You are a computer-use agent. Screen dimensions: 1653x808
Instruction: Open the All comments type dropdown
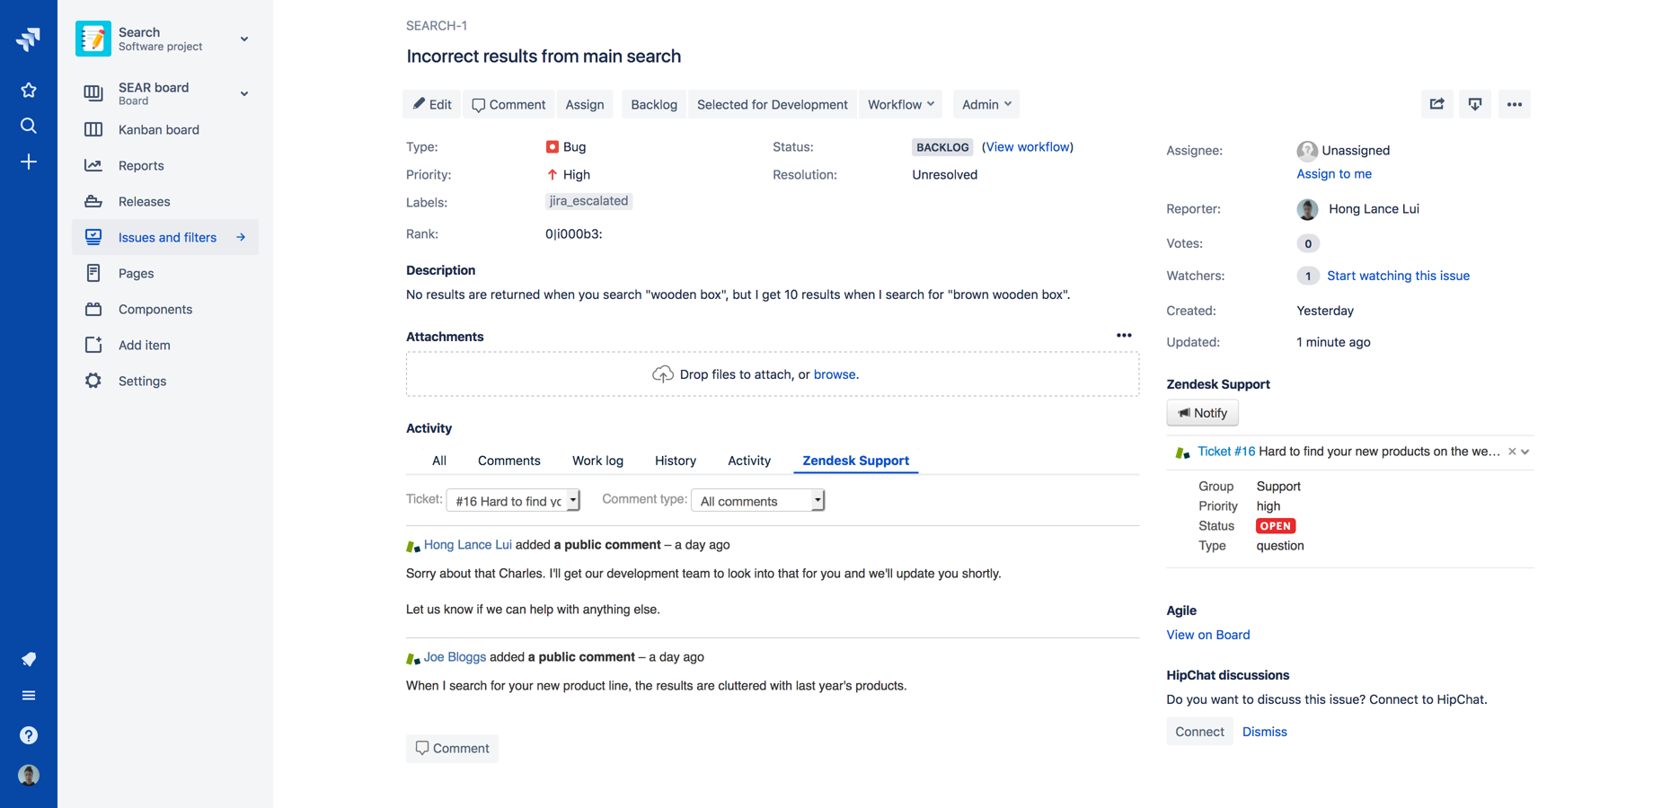click(x=757, y=500)
